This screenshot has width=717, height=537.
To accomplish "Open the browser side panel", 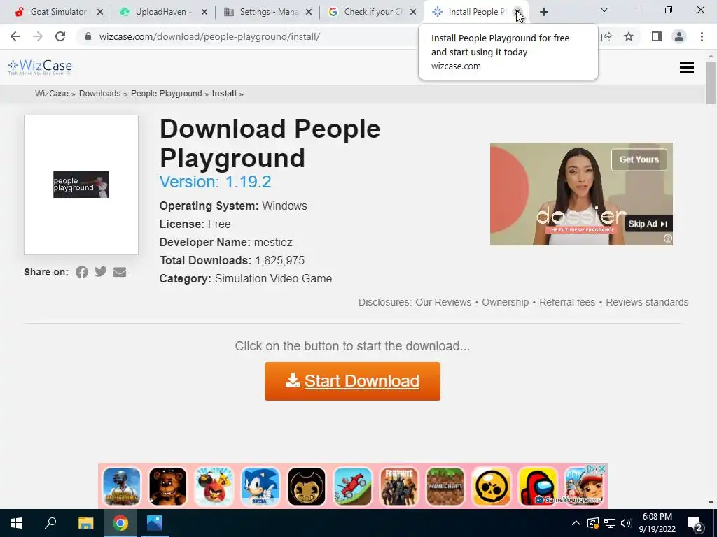I will 657,36.
